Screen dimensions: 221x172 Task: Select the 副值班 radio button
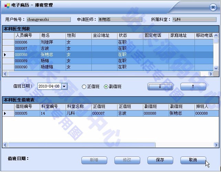106,87
